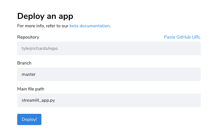Start deployment with the blue Deploy! button

(x=29, y=119)
